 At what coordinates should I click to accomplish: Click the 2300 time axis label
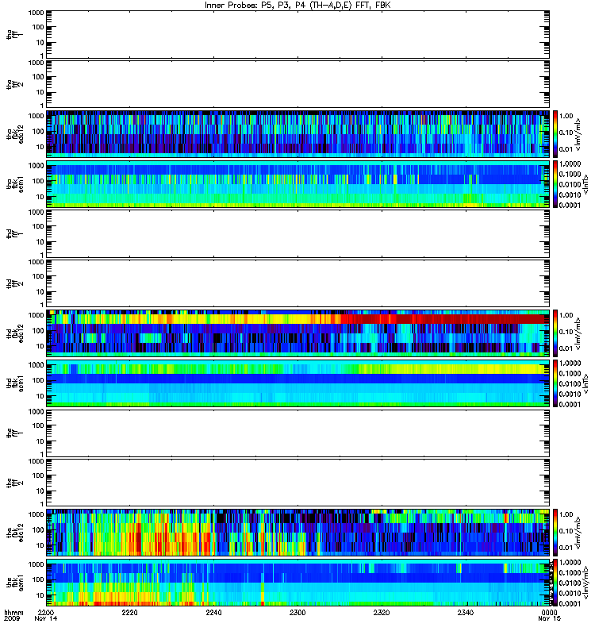tap(297, 612)
